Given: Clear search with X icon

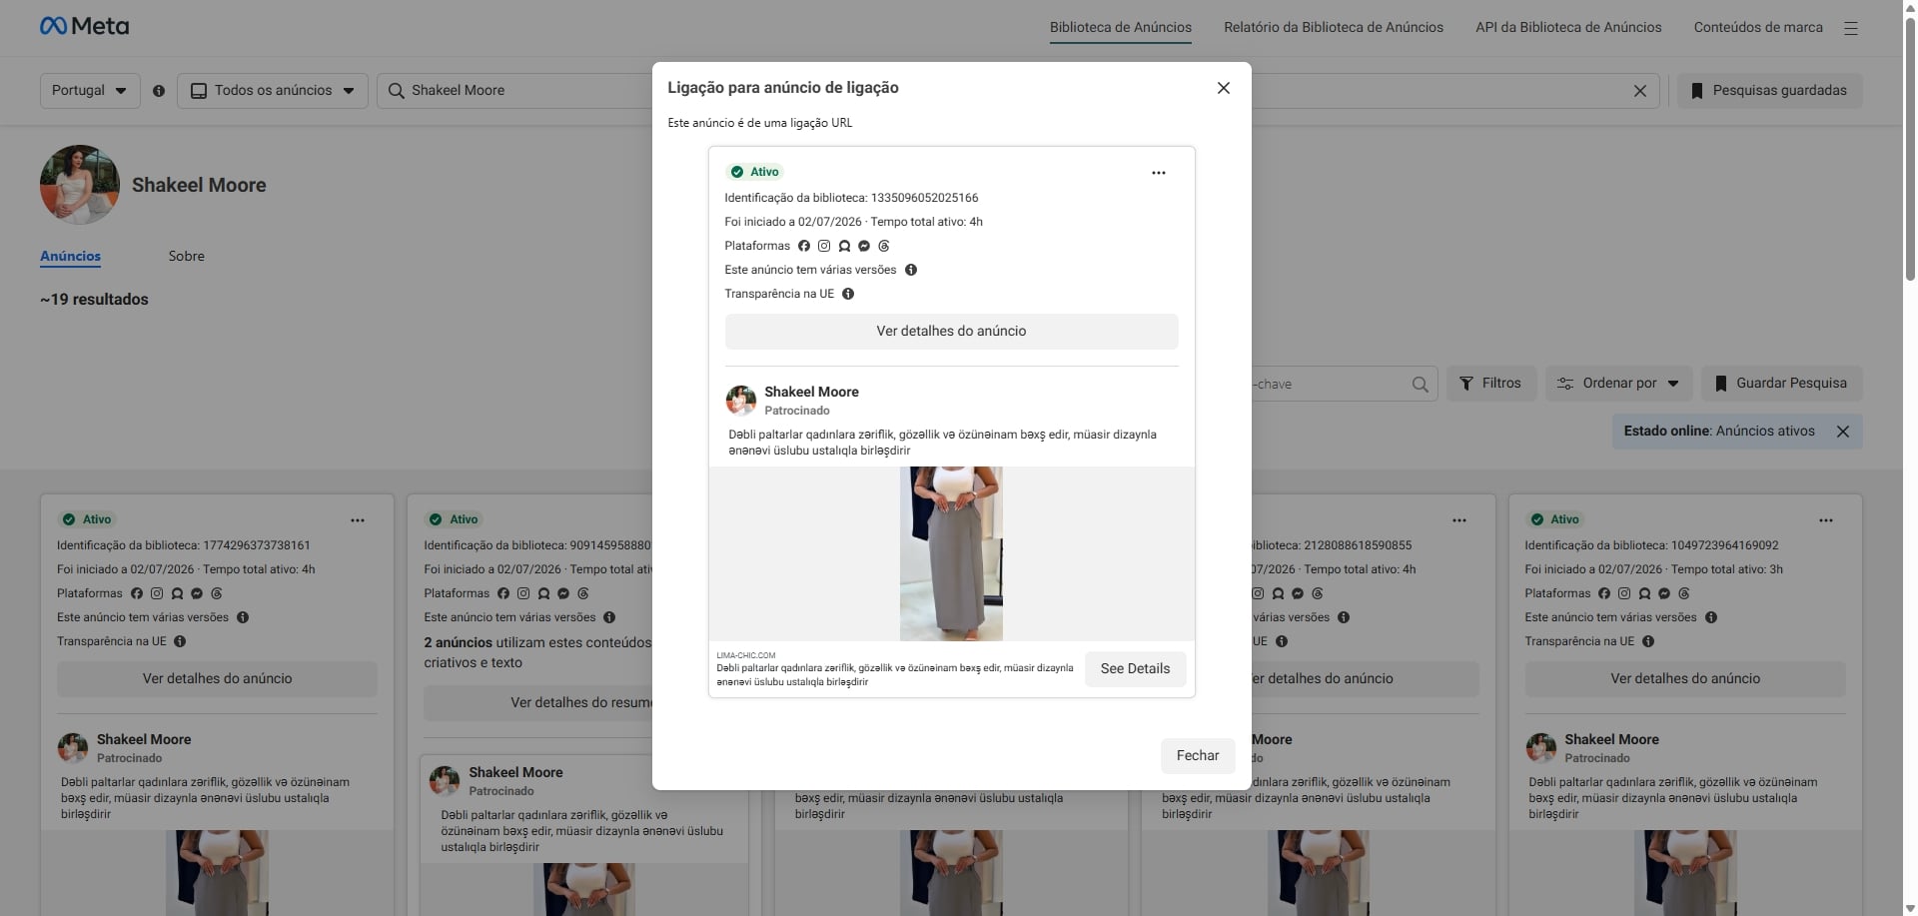Looking at the screenshot, I should [x=1639, y=91].
